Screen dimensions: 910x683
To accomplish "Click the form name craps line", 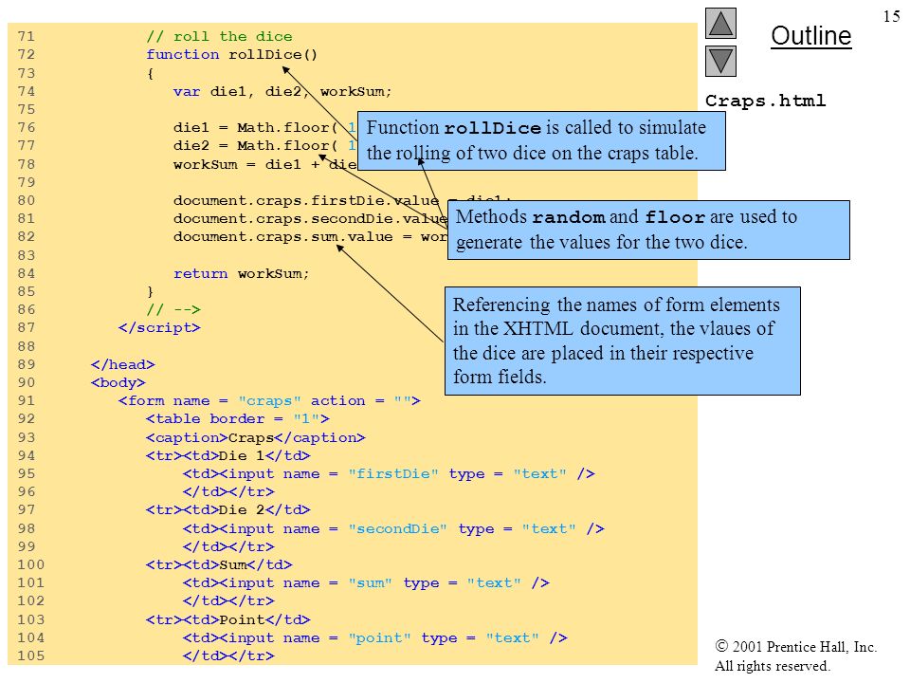I will pos(269,400).
